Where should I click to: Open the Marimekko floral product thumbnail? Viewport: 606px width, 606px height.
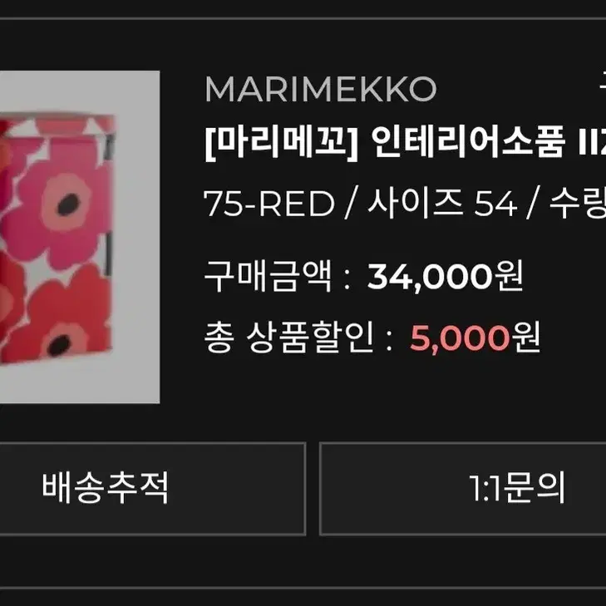tap(79, 237)
